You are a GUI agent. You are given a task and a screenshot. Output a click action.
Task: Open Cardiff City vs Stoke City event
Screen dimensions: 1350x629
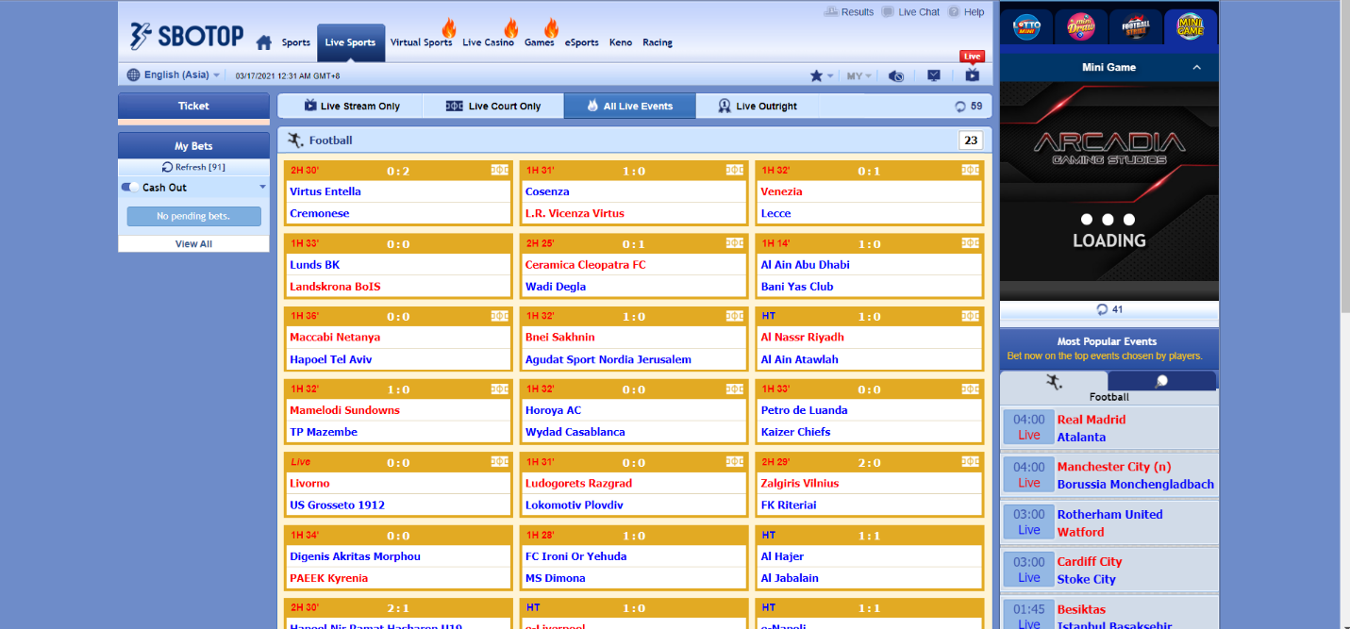click(x=1109, y=570)
